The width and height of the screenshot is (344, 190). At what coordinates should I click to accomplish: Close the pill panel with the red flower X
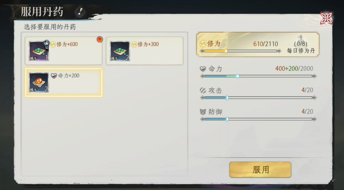coord(326,18)
